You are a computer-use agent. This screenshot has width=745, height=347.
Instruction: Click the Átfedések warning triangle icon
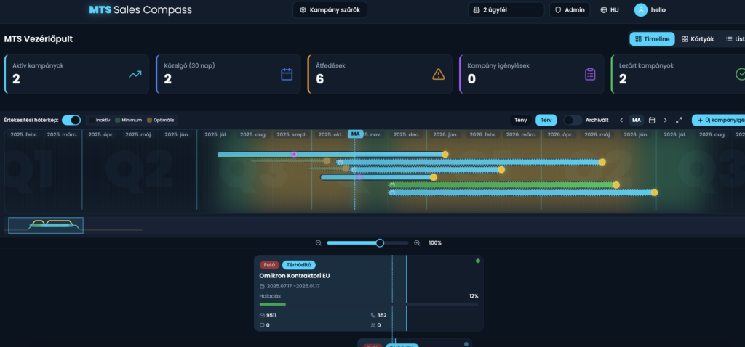pyautogui.click(x=438, y=74)
